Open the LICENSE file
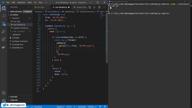The image size is (192, 108). (16, 38)
